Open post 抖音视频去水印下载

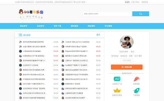34,56
